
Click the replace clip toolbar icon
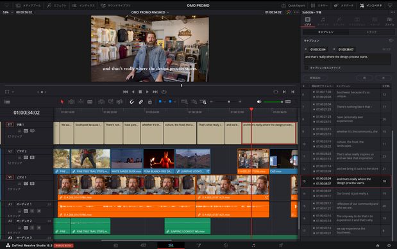119,102
